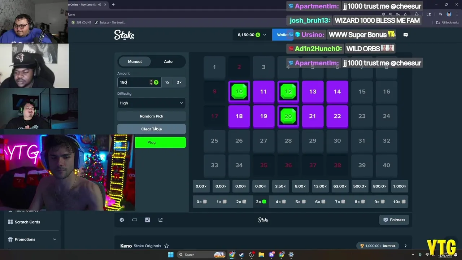Open the All Bookmarks folder
Screen dimensions: 462x260
[x=448, y=22]
